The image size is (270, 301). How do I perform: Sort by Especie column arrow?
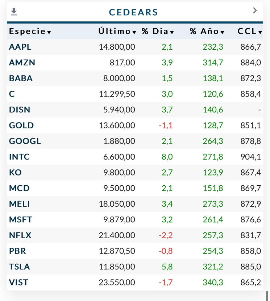(49, 32)
